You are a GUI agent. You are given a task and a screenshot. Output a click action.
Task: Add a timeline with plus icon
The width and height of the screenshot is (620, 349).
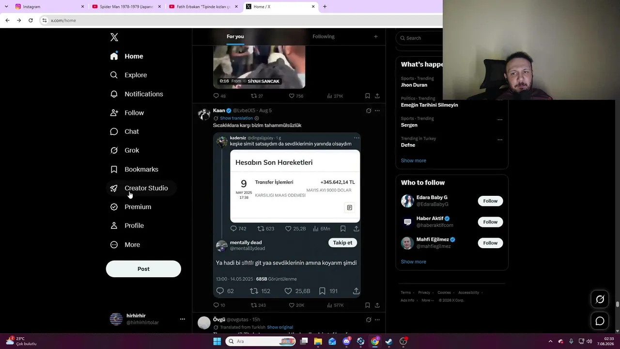[375, 36]
